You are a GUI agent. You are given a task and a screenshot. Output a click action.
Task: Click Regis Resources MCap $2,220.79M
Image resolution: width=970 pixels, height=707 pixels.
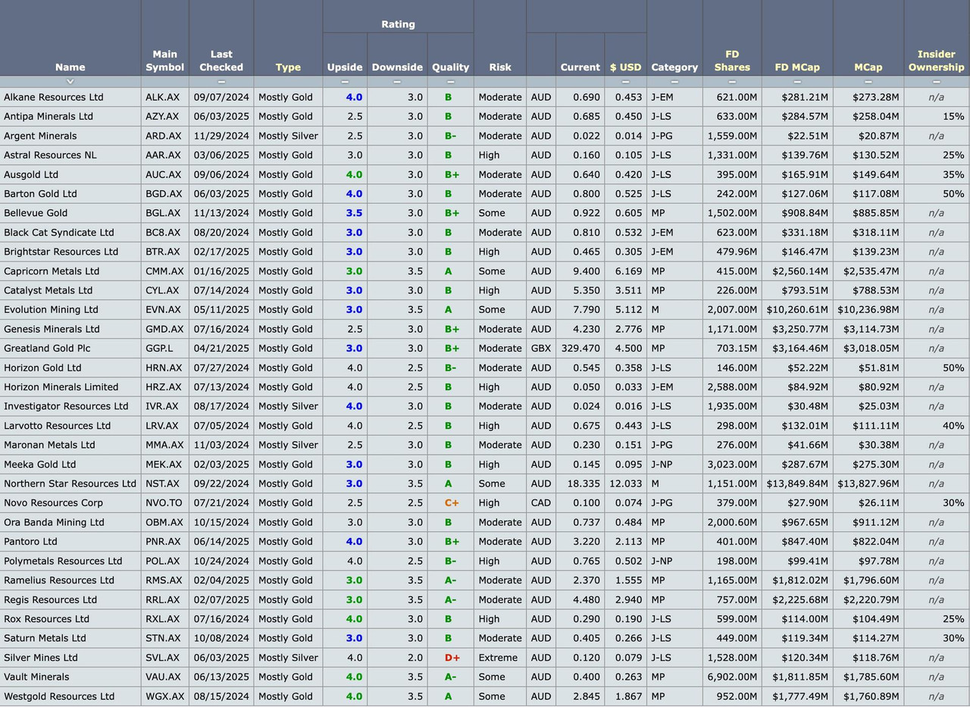(x=868, y=599)
